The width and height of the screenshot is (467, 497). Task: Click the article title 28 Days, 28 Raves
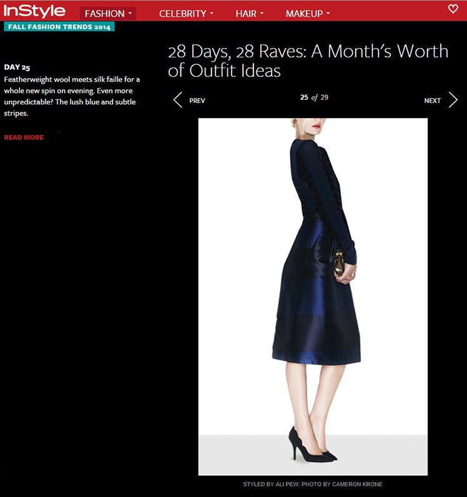pyautogui.click(x=308, y=61)
